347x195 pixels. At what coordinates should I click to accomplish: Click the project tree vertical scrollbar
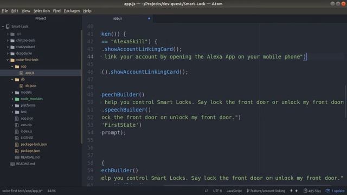tap(82, 87)
